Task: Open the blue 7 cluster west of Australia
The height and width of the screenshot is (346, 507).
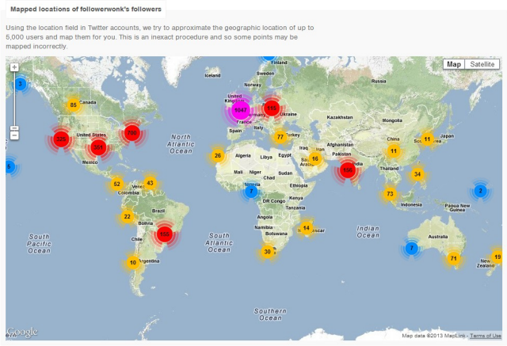Action: coord(412,248)
